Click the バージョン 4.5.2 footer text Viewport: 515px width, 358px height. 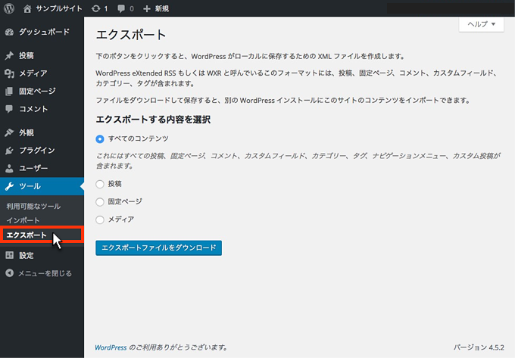click(479, 347)
